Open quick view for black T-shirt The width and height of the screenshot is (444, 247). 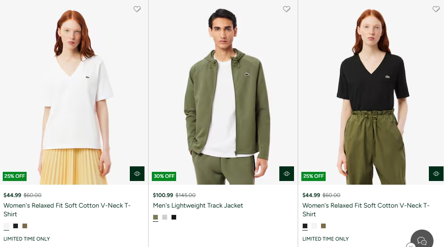(x=436, y=174)
